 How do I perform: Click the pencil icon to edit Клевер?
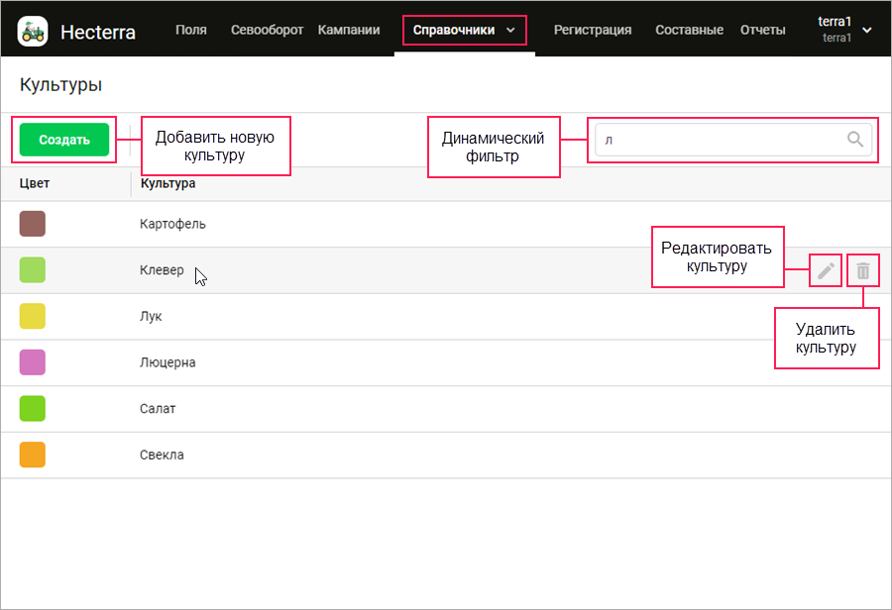click(826, 270)
